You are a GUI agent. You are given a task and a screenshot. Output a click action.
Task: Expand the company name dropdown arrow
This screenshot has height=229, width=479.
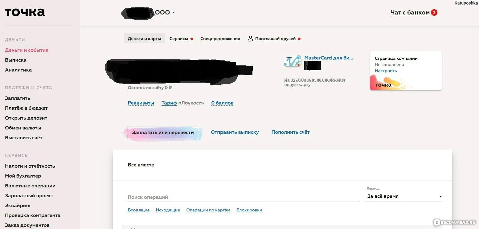point(173,12)
